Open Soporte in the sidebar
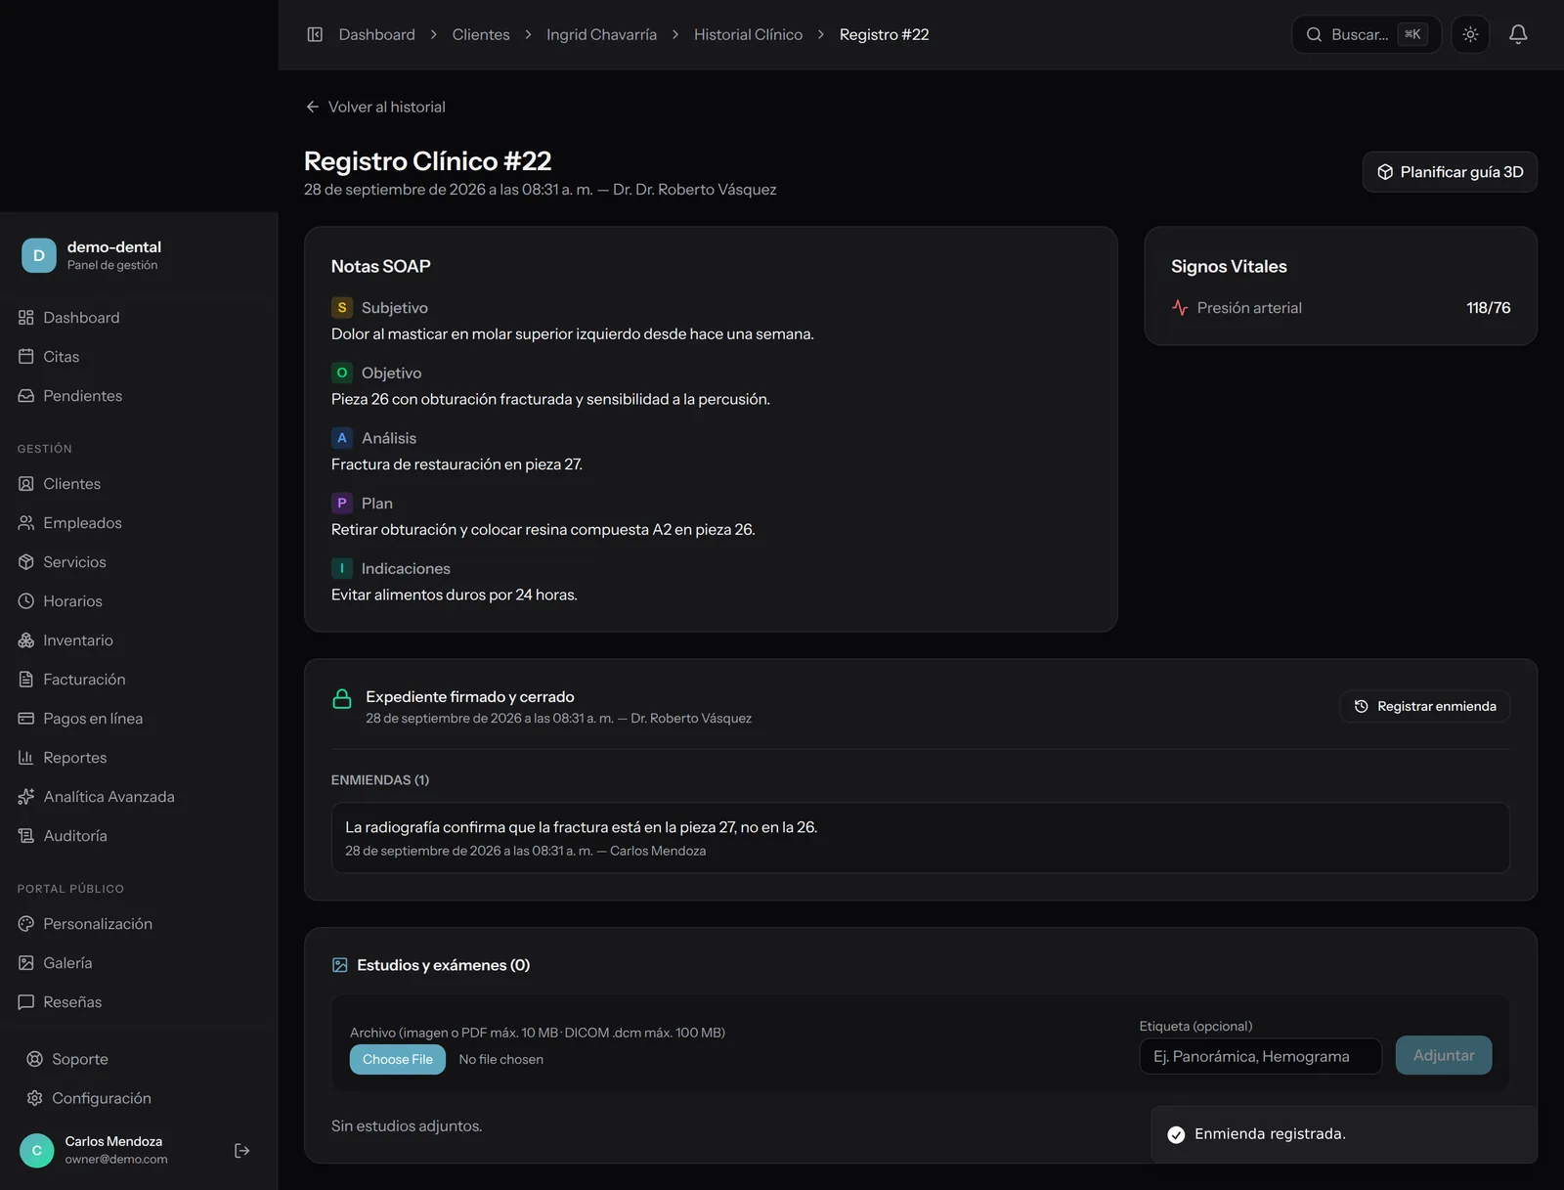 tap(139, 1059)
